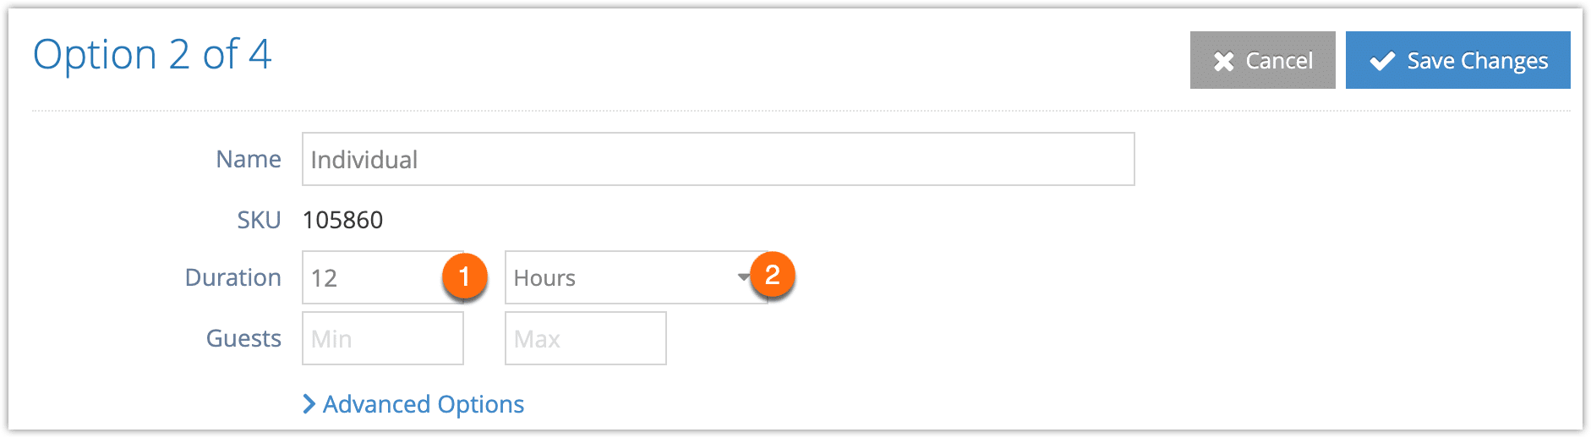Viewport: 1591px width, 438px height.
Task: Focus the Name field containing Individual
Action: 718,159
